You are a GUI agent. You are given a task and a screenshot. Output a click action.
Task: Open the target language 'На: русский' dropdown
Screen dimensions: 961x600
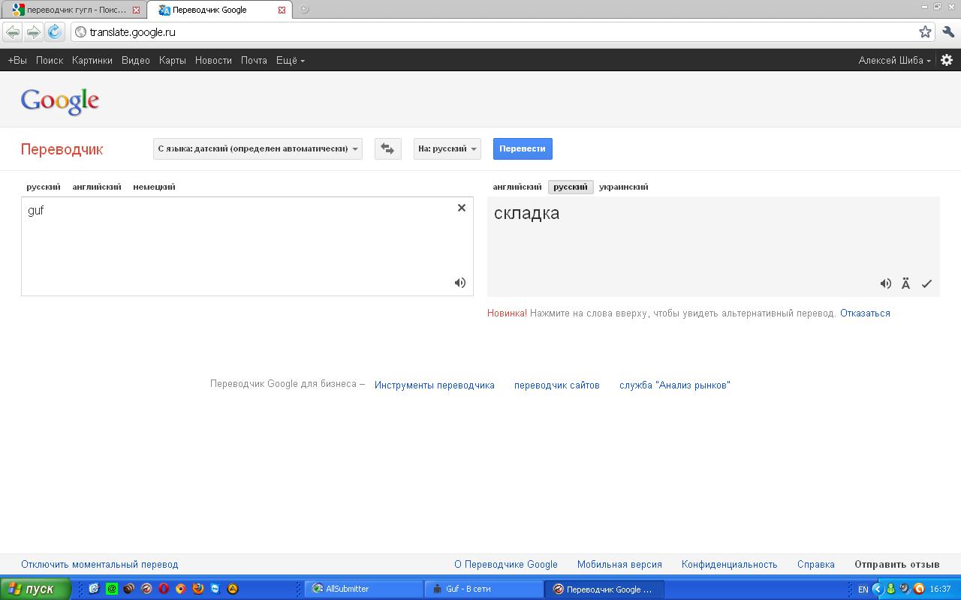click(447, 148)
